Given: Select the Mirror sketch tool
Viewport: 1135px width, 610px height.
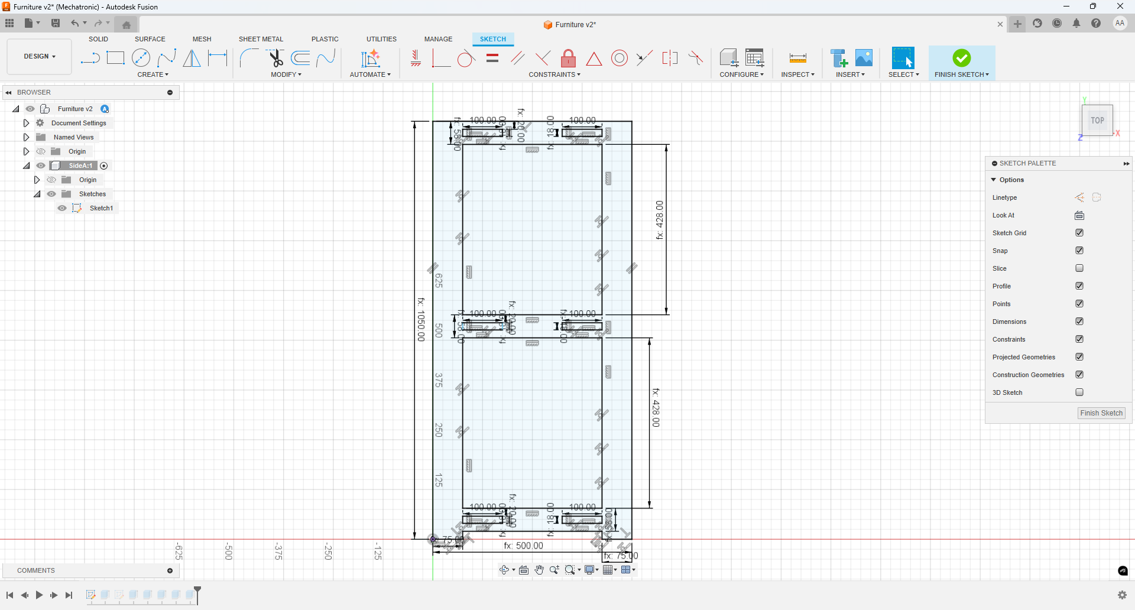Looking at the screenshot, I should point(192,58).
